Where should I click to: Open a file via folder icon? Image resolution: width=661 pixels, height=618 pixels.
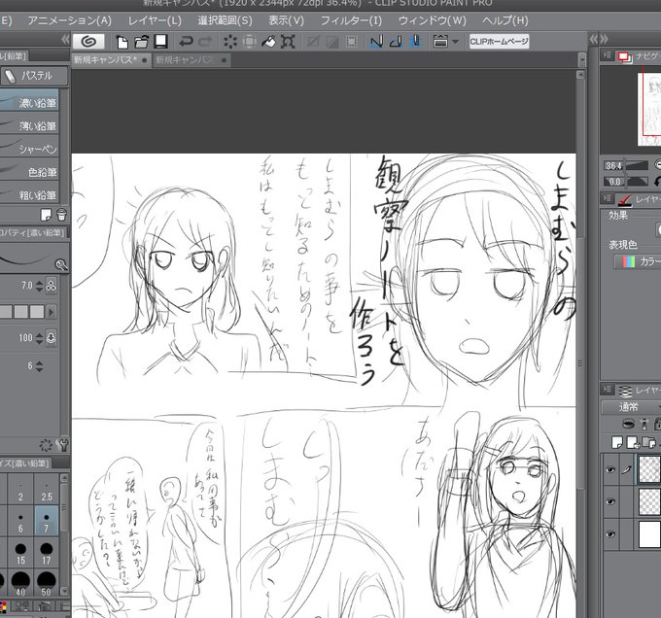[x=142, y=42]
